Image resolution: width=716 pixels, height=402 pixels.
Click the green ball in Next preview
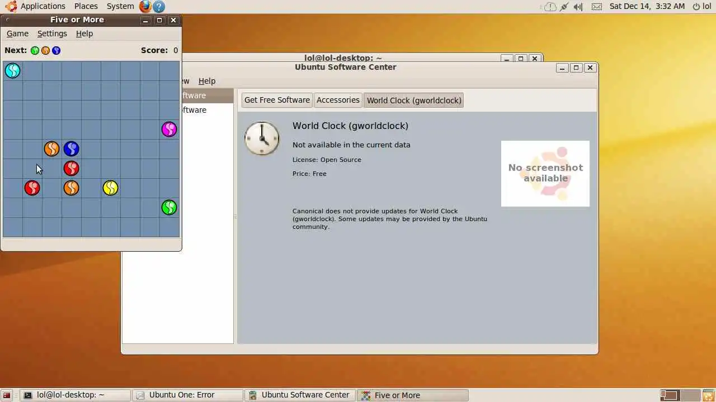coord(35,50)
